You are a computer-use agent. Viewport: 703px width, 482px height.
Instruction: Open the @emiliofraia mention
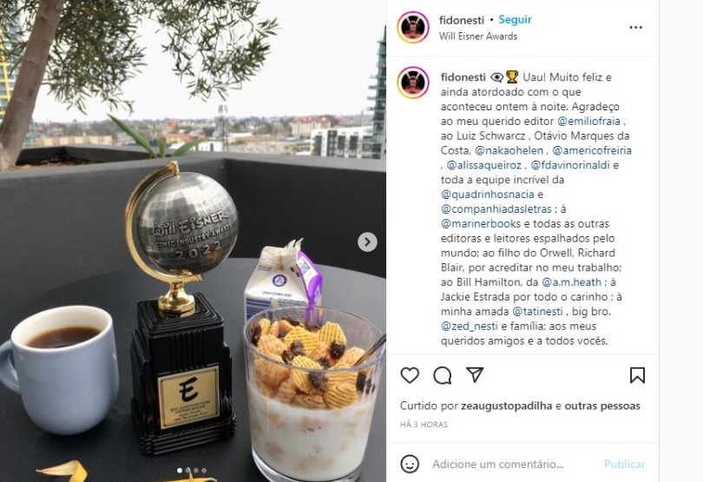[x=588, y=122]
